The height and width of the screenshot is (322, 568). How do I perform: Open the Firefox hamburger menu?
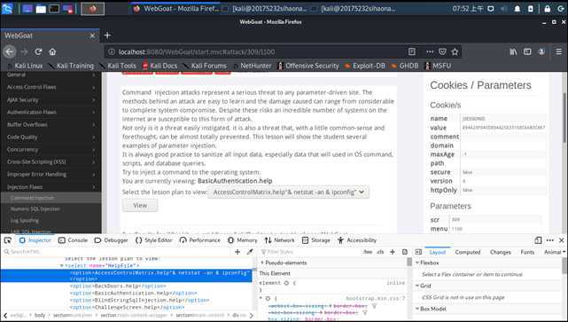click(x=559, y=51)
